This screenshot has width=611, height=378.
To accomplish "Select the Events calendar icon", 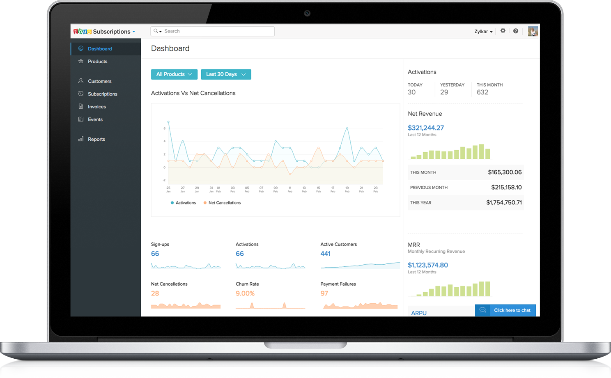I will 80,119.
